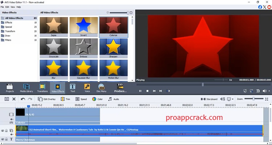The image size is (272, 145).
Task: Select the Grayscale effect thumbnail
Action: (54, 48)
